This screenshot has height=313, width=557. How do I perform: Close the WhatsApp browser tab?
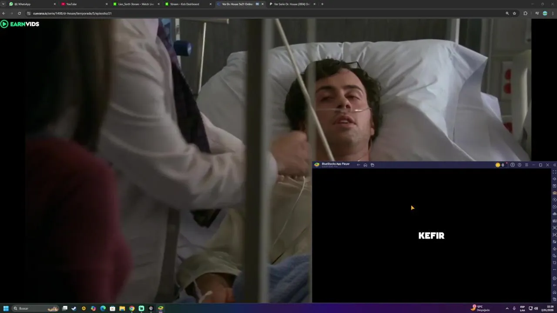click(55, 4)
